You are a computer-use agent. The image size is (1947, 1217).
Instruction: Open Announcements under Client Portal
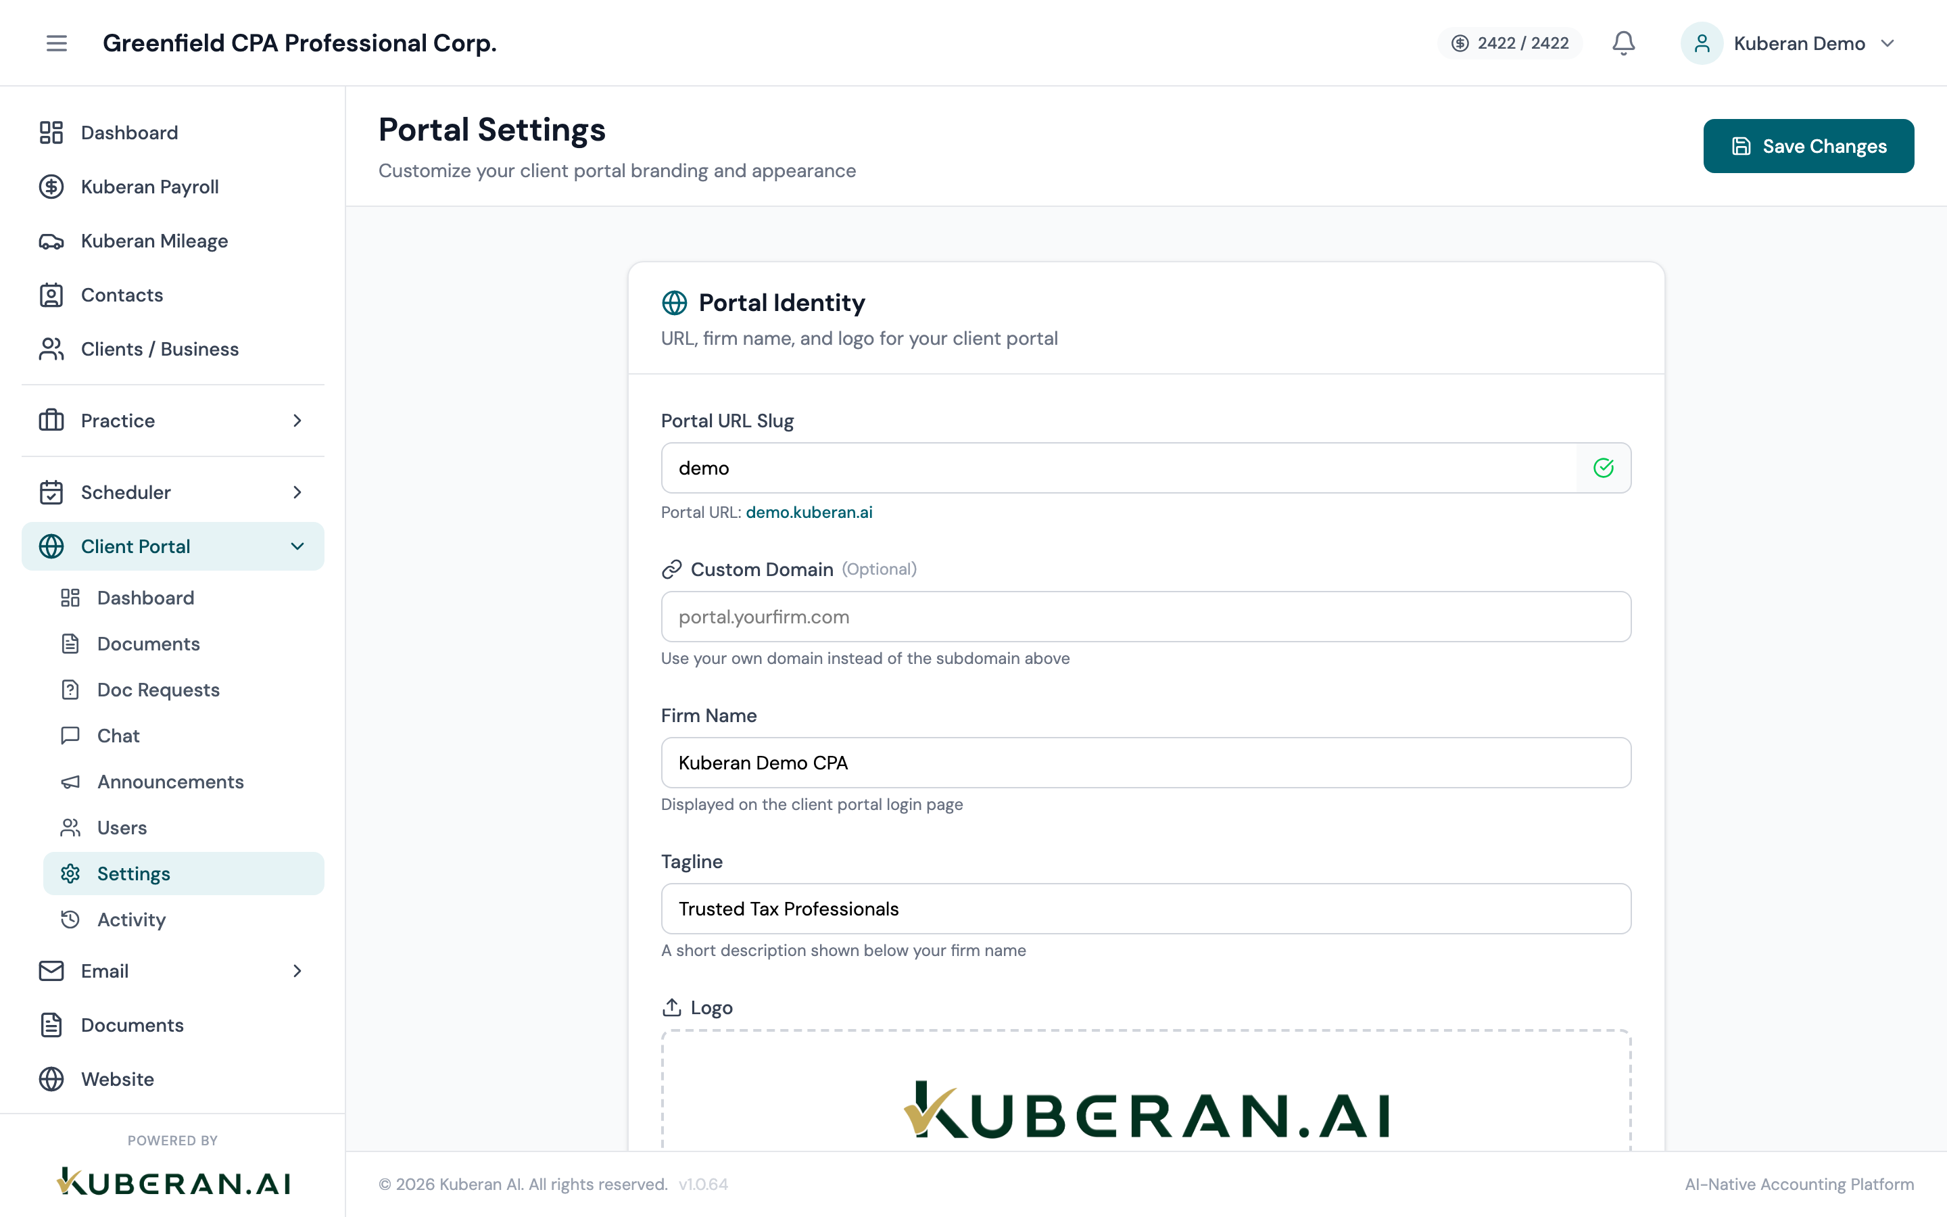183,782
